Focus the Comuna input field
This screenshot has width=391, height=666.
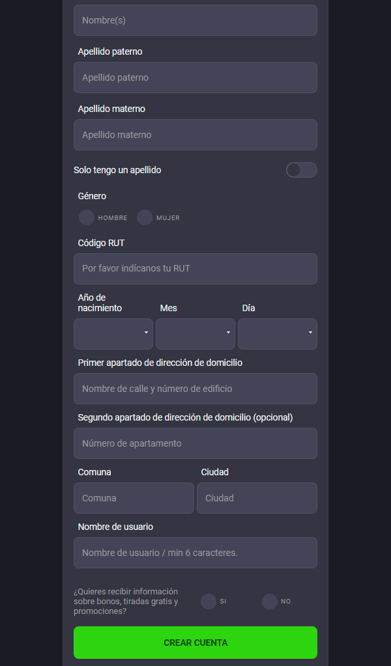134,498
